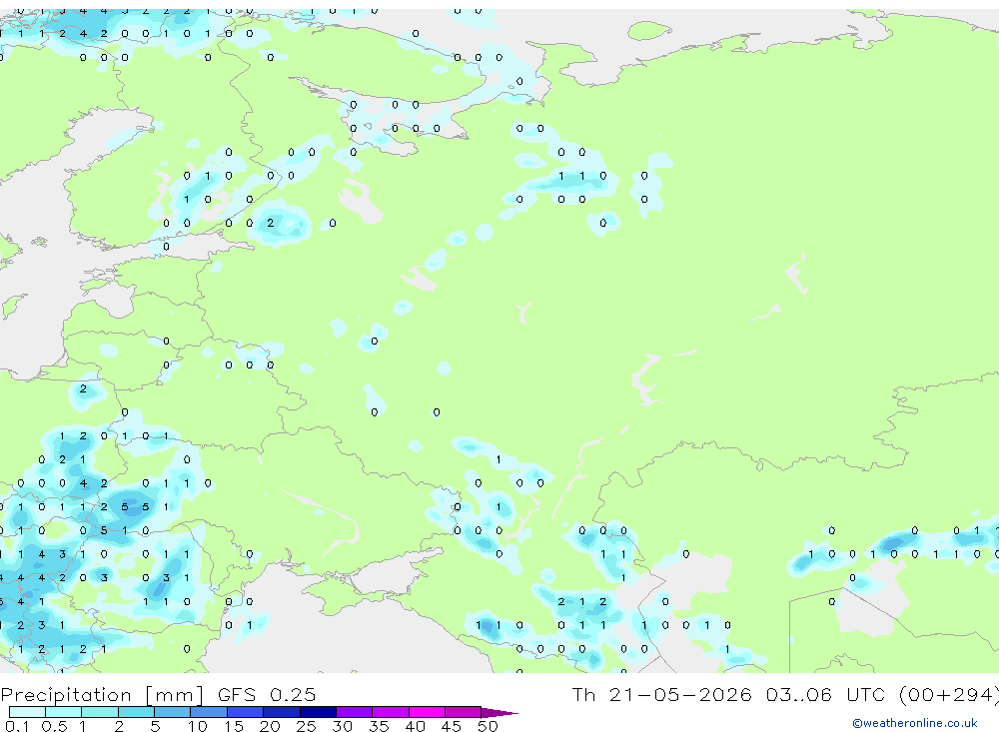Click the Precipitation [mm] GFS 0.25 title
This screenshot has width=999, height=732.
click(158, 694)
